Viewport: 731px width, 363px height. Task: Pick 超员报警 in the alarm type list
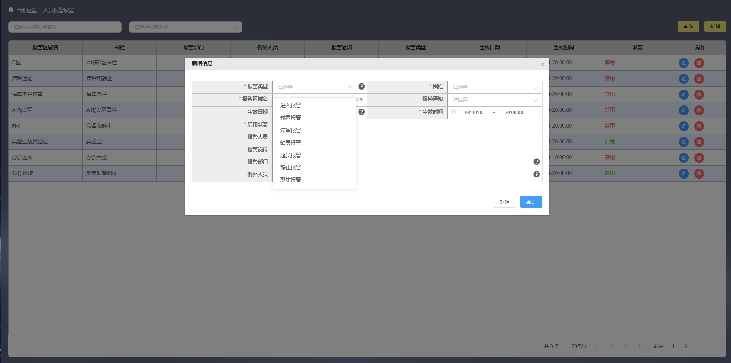click(291, 155)
